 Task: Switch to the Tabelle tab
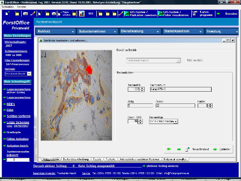97,159
